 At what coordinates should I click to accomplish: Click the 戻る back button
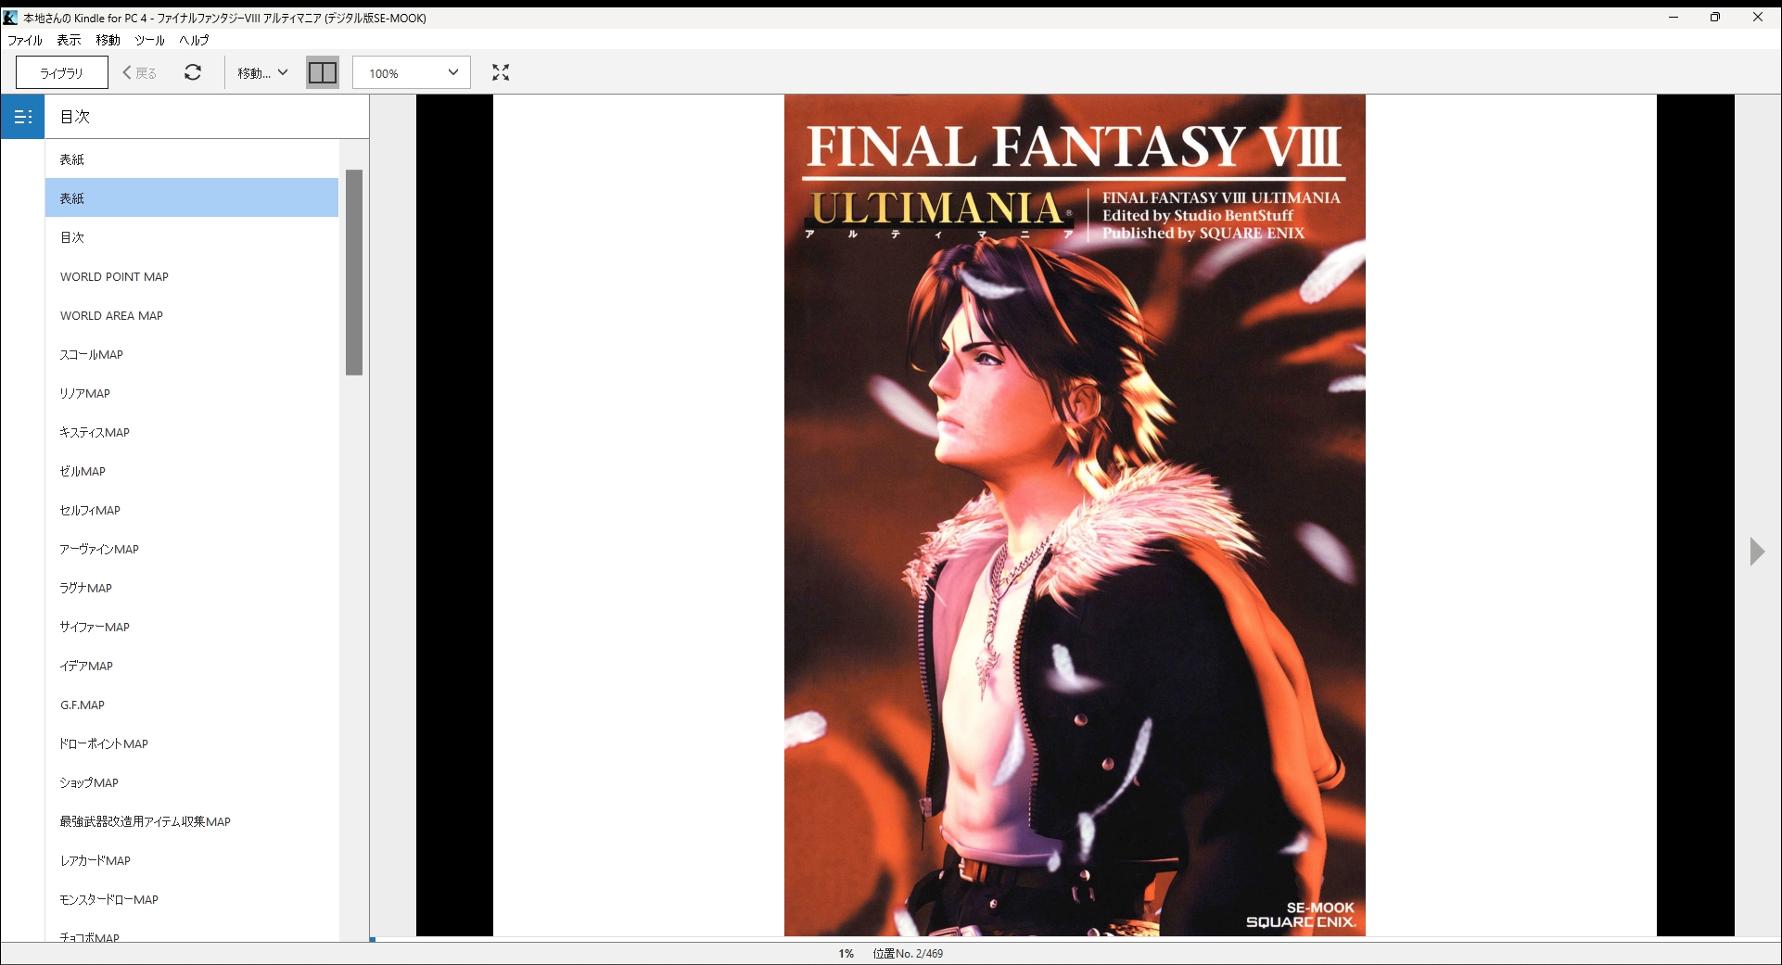tap(140, 72)
